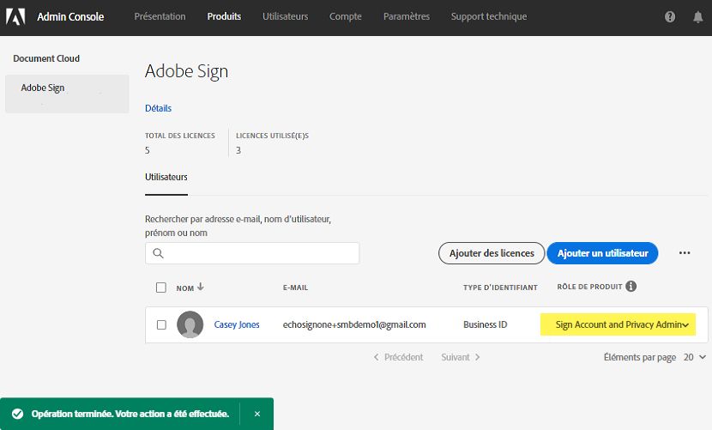Image resolution: width=712 pixels, height=430 pixels.
Task: Open the Utilisateurs top menu
Action: pyautogui.click(x=285, y=16)
